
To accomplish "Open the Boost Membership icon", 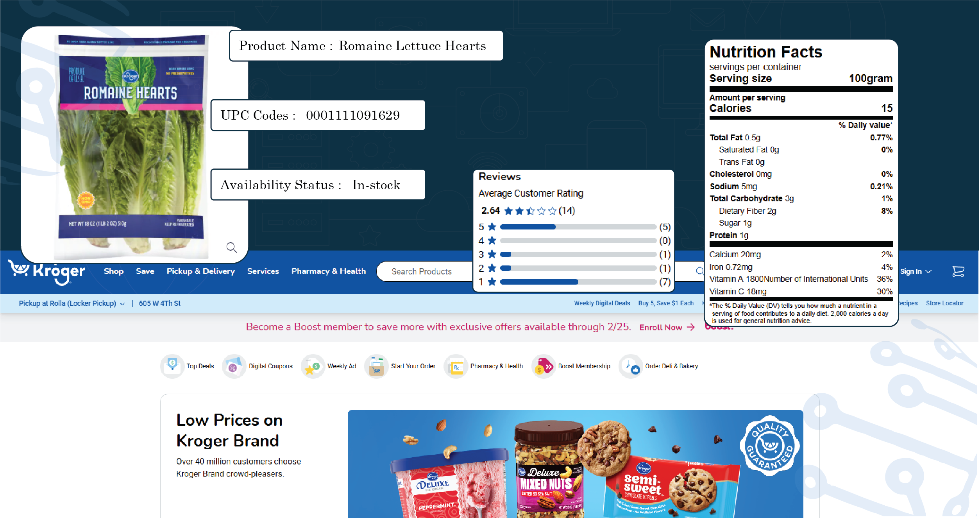I will coord(543,366).
